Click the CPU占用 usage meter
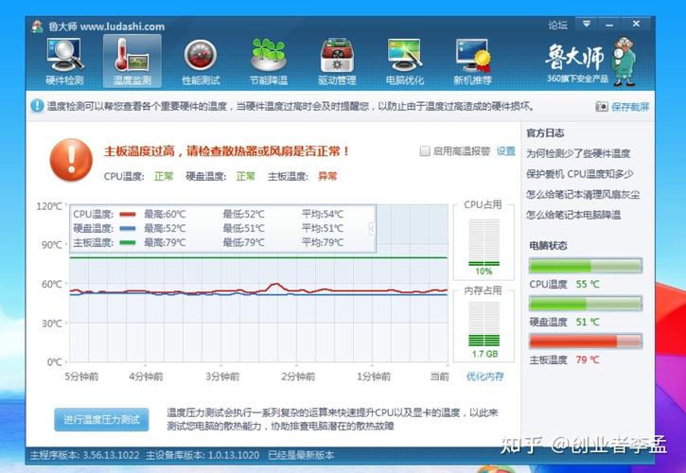 [x=484, y=243]
